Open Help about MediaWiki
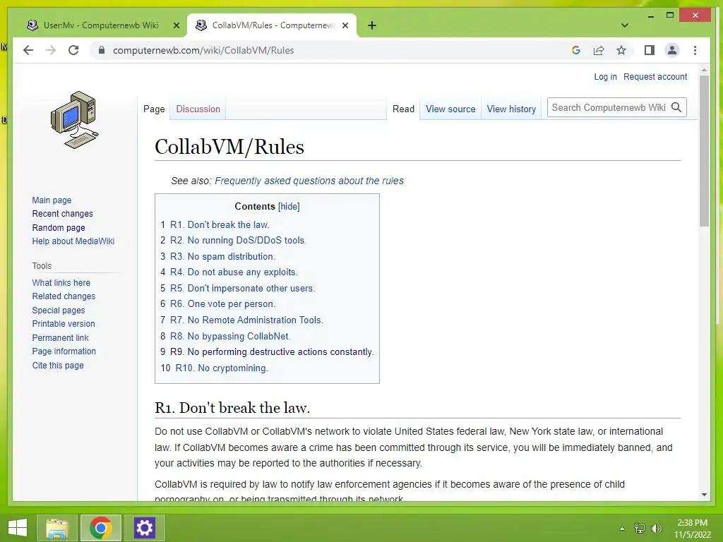Viewport: 723px width, 542px height. tap(73, 241)
